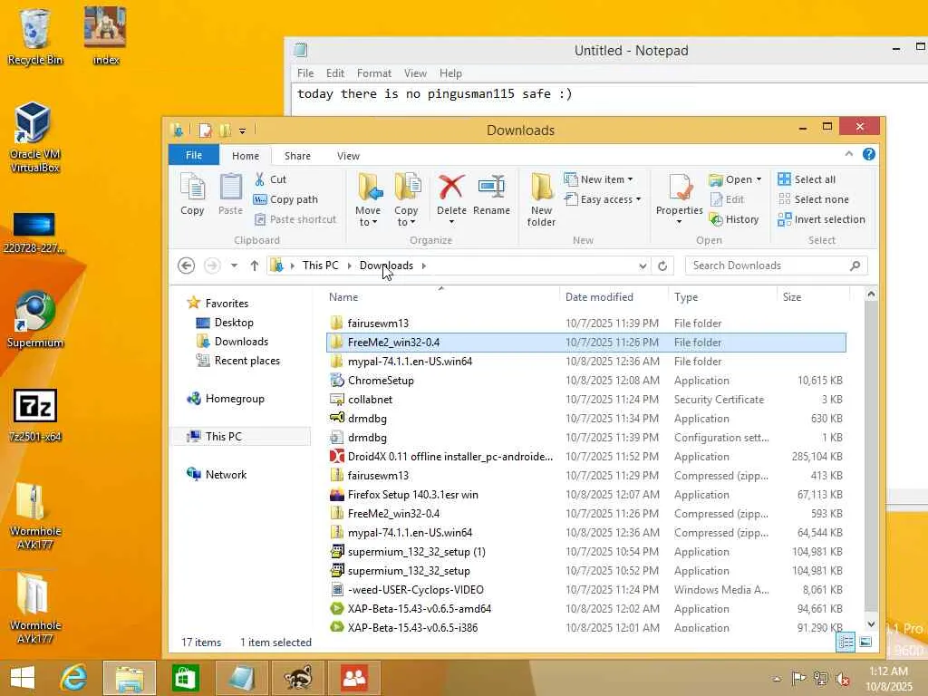
Task: Switch to details view button
Action: [x=846, y=642]
